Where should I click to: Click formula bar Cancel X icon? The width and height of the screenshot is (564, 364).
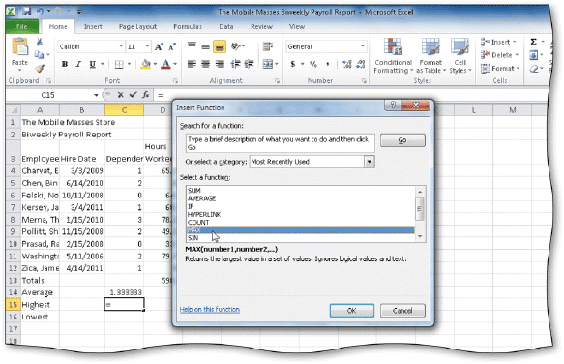121,95
